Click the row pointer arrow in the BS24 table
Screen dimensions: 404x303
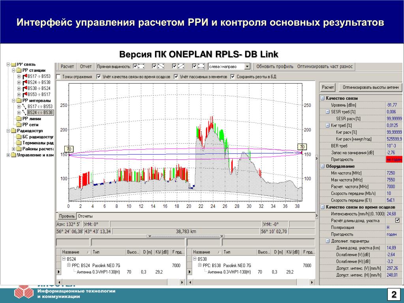coord(59,272)
